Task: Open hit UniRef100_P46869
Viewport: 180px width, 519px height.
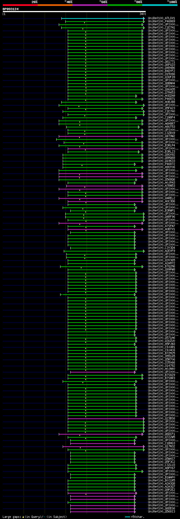Action: pos(161,21)
